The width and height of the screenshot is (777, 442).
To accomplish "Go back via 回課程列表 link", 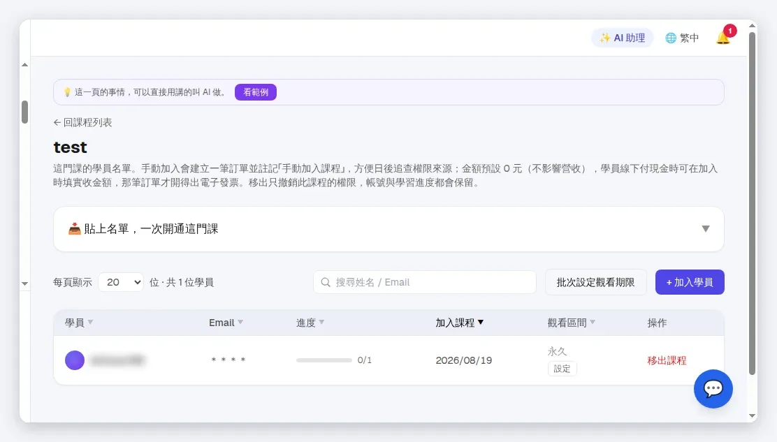I will (x=82, y=122).
